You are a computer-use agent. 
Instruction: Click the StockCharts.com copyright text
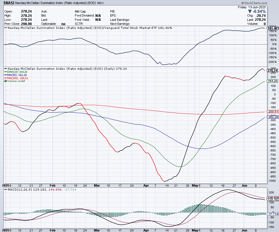click(x=254, y=3)
